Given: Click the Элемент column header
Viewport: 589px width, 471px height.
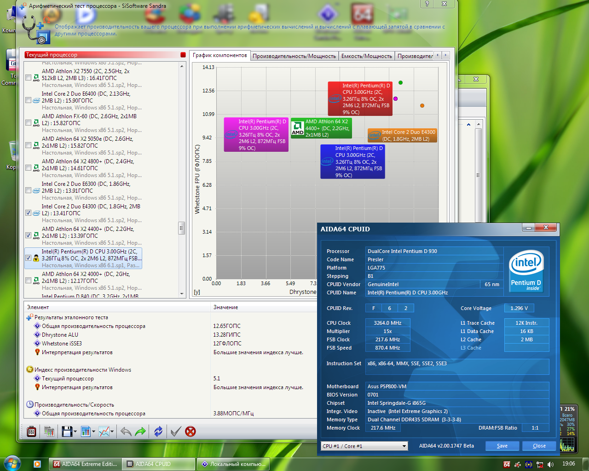Looking at the screenshot, I should (117, 307).
